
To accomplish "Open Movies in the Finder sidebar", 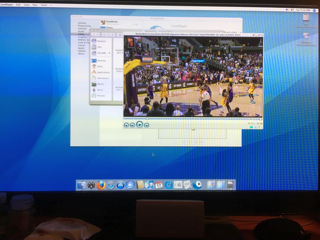I will [101, 84].
